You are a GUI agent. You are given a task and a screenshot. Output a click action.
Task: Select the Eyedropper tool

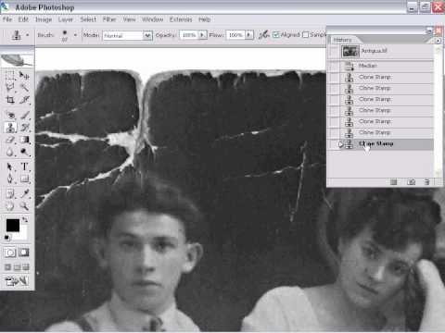(24, 194)
